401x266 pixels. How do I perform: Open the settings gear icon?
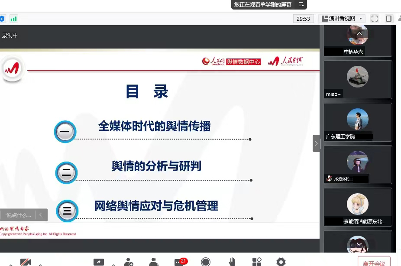click(x=281, y=262)
